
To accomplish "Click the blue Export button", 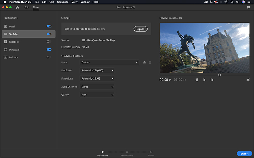I will tap(244, 153).
